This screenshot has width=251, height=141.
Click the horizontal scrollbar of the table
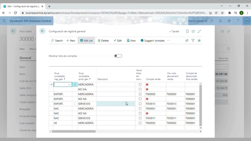click(x=74, y=132)
